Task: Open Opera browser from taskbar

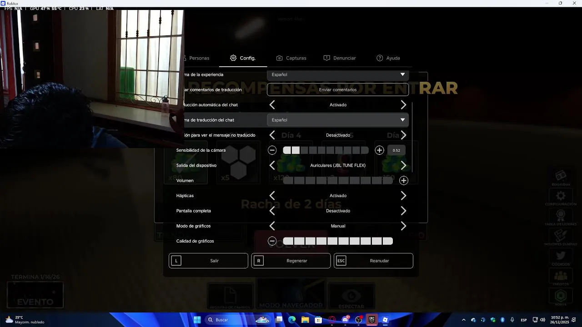Action: tap(332, 320)
